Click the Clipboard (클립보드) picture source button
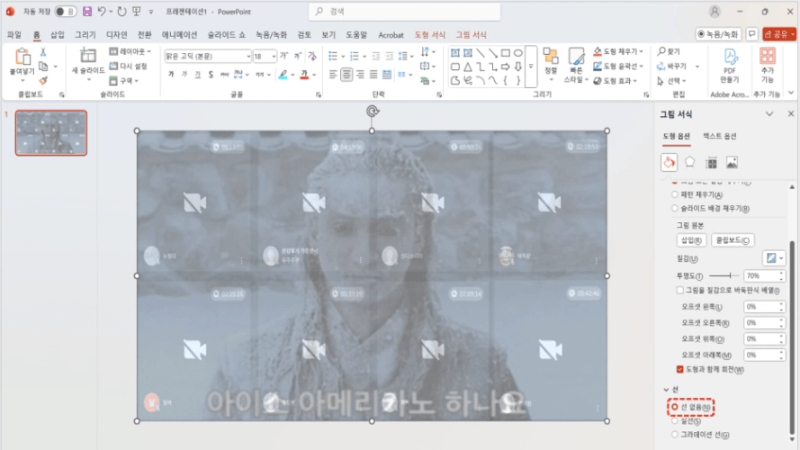This screenshot has width=800, height=450. point(733,240)
